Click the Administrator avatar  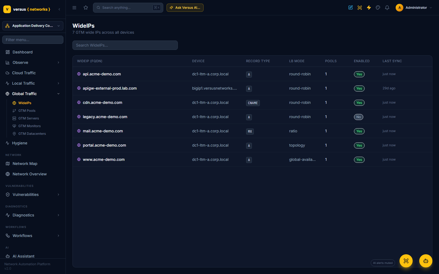tap(399, 8)
